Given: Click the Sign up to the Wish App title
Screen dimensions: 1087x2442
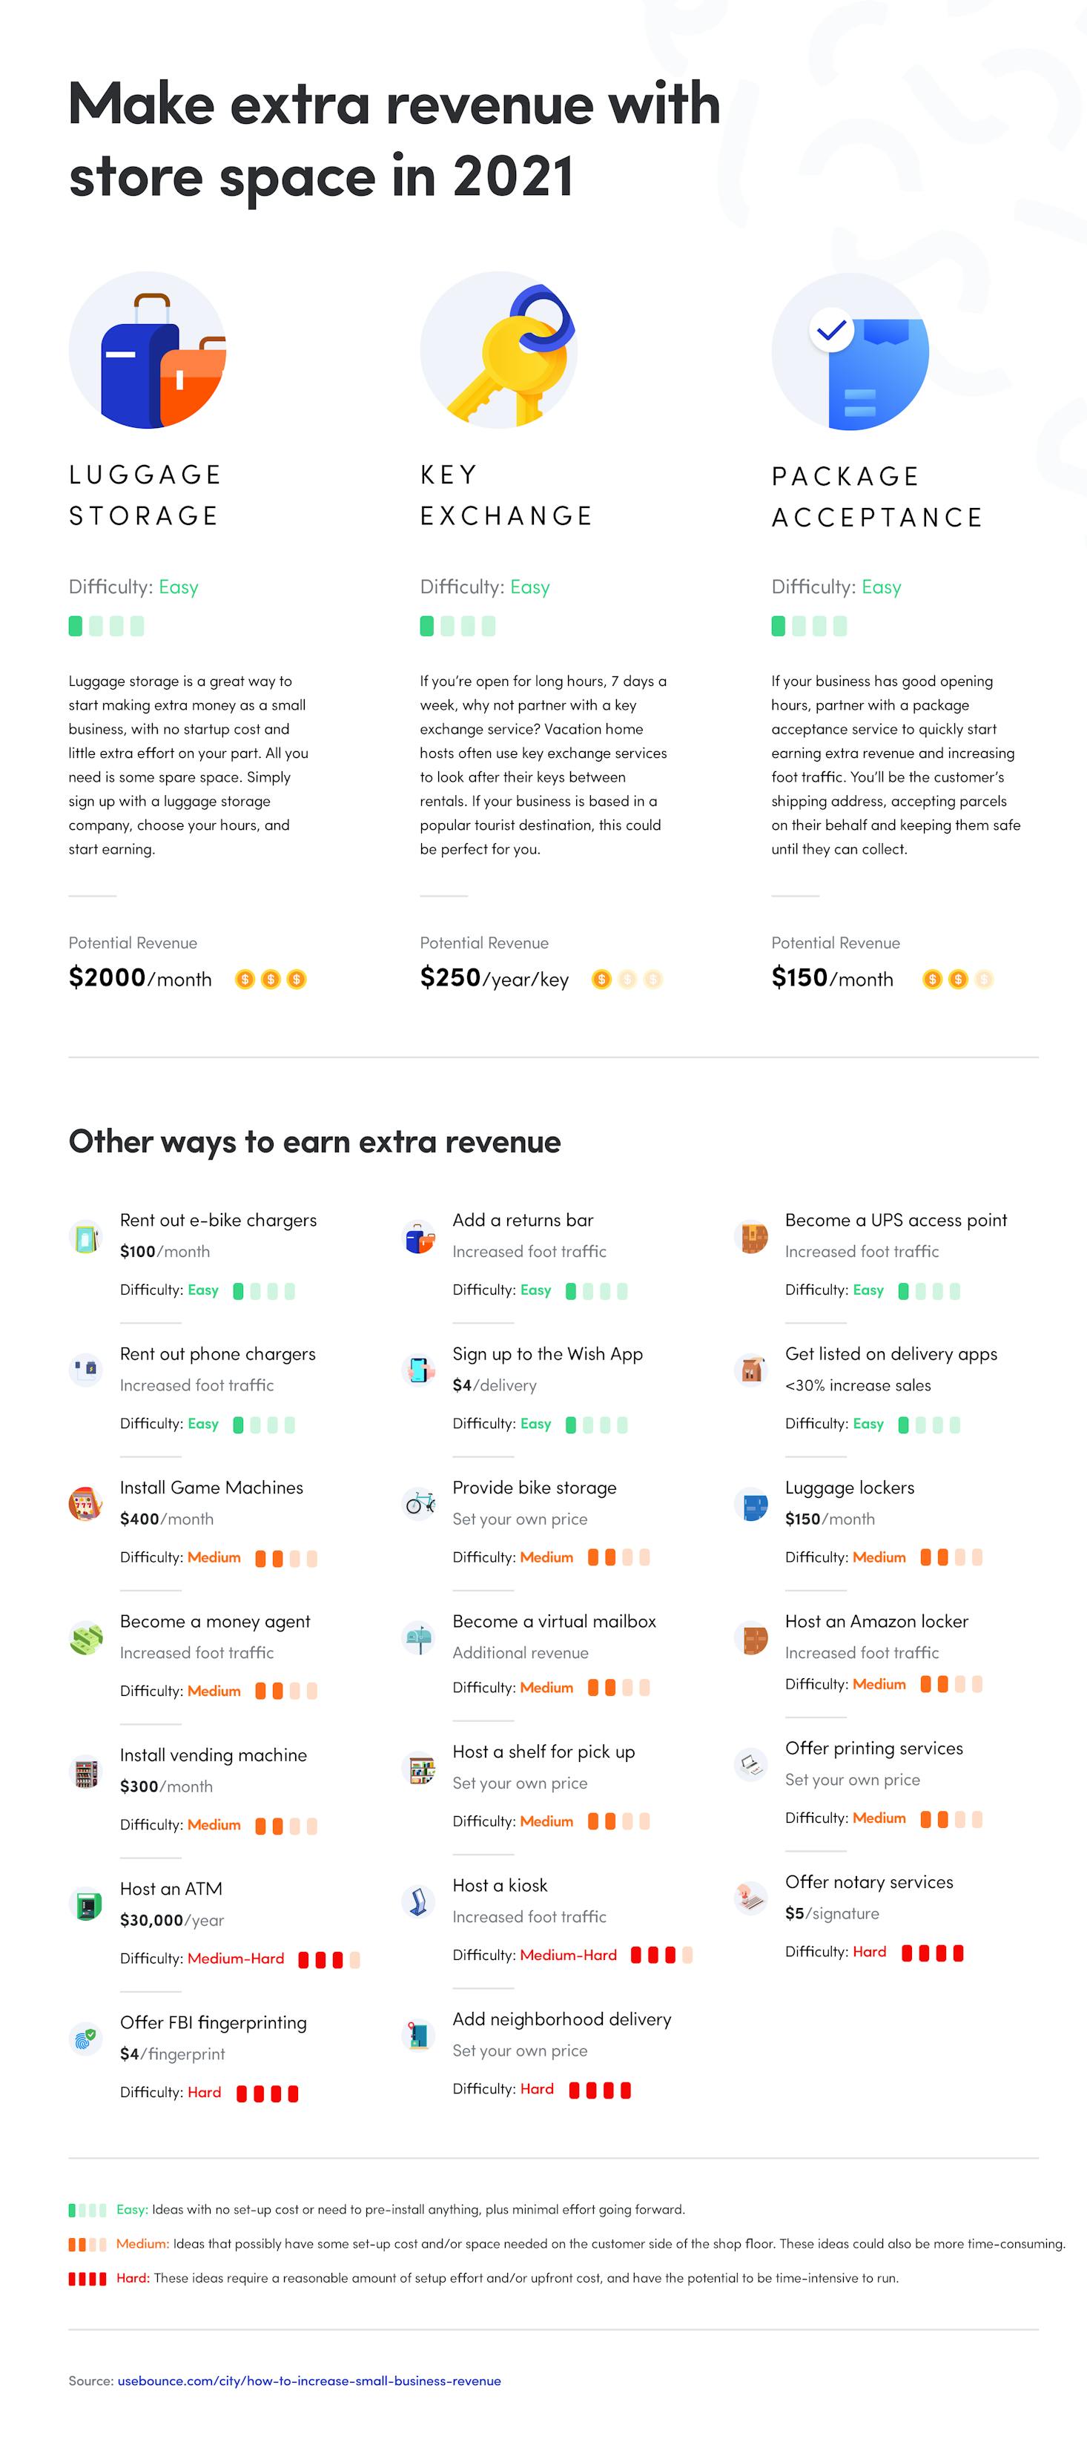Looking at the screenshot, I should (548, 1353).
